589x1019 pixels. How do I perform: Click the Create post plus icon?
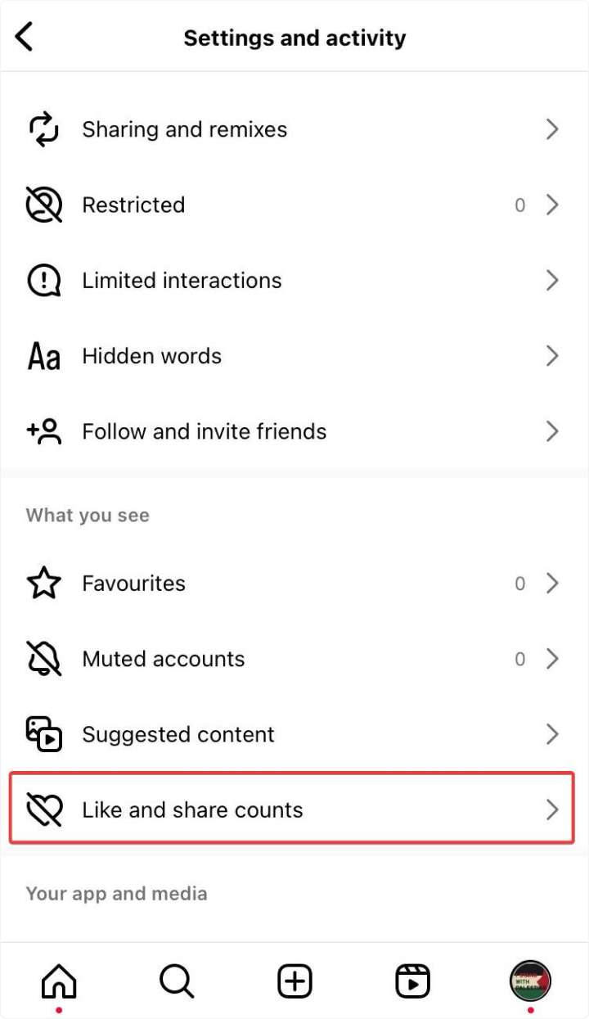294,980
